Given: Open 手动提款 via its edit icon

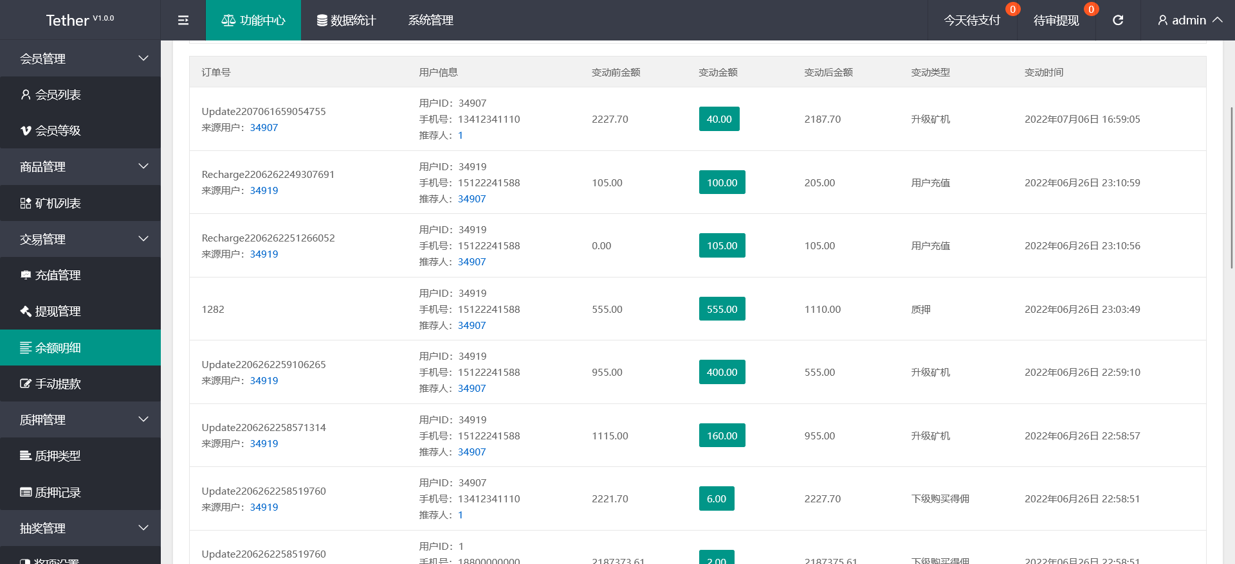Looking at the screenshot, I should coord(26,384).
